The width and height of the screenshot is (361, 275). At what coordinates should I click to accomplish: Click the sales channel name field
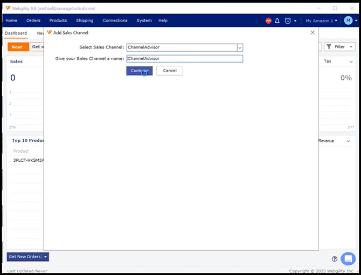click(x=184, y=59)
